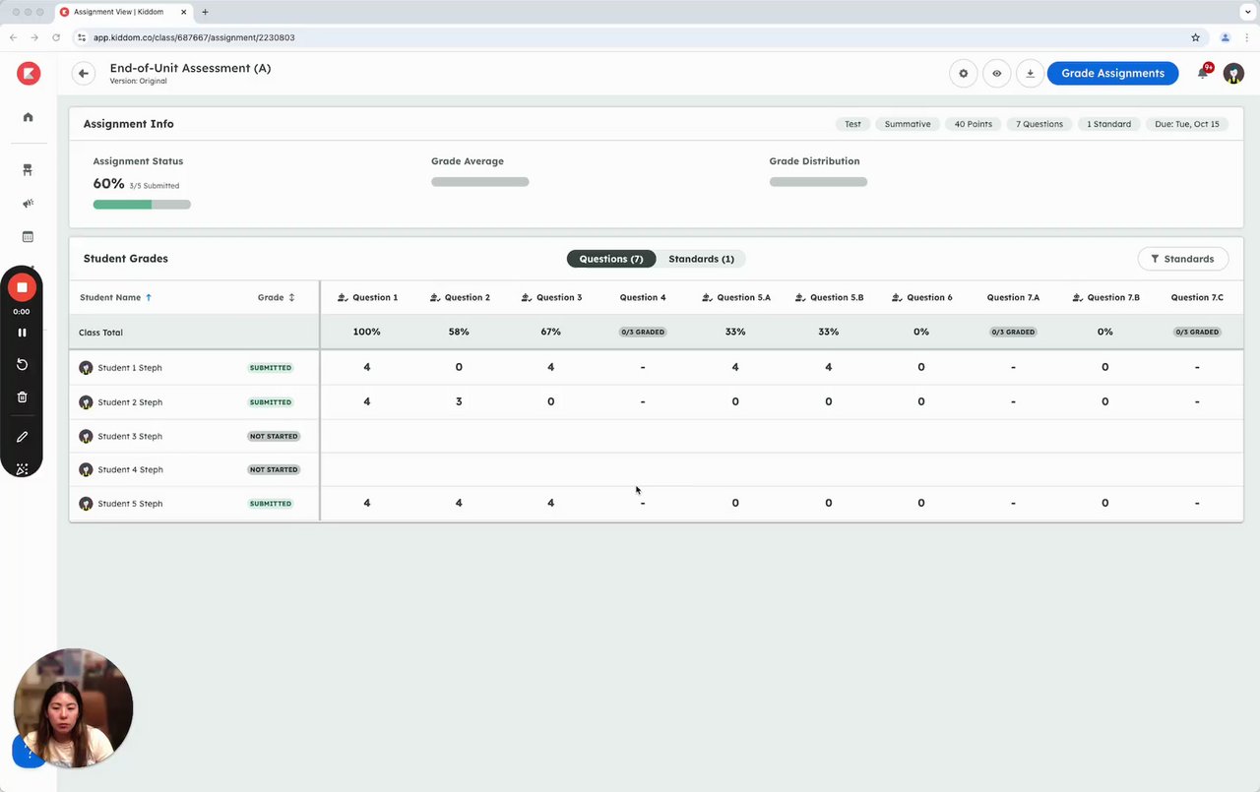Click Student 3 Steph NOT STARTED badge
This screenshot has width=1260, height=792.
click(274, 436)
